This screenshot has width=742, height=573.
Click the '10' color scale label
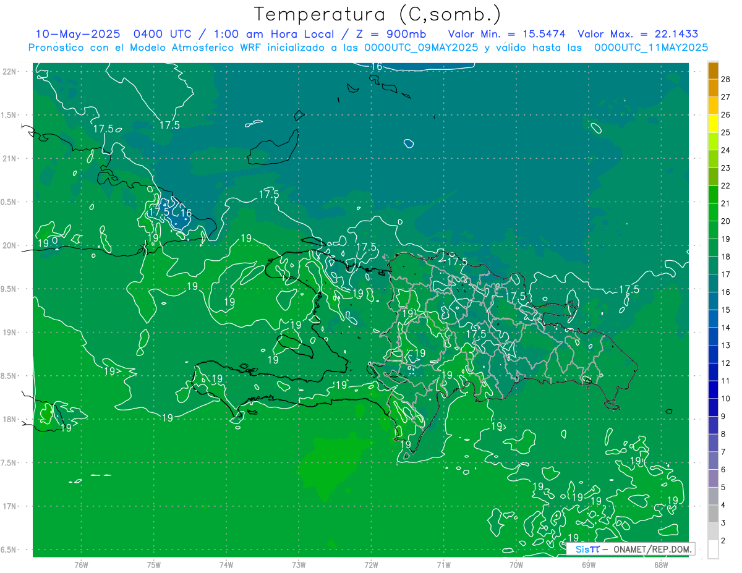click(x=726, y=399)
